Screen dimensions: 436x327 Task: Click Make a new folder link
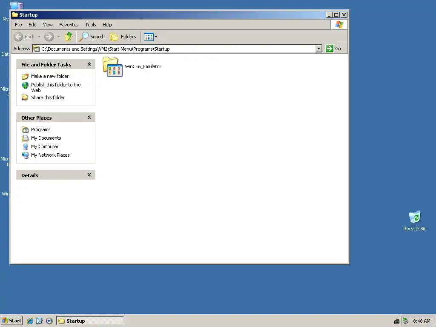pos(50,76)
